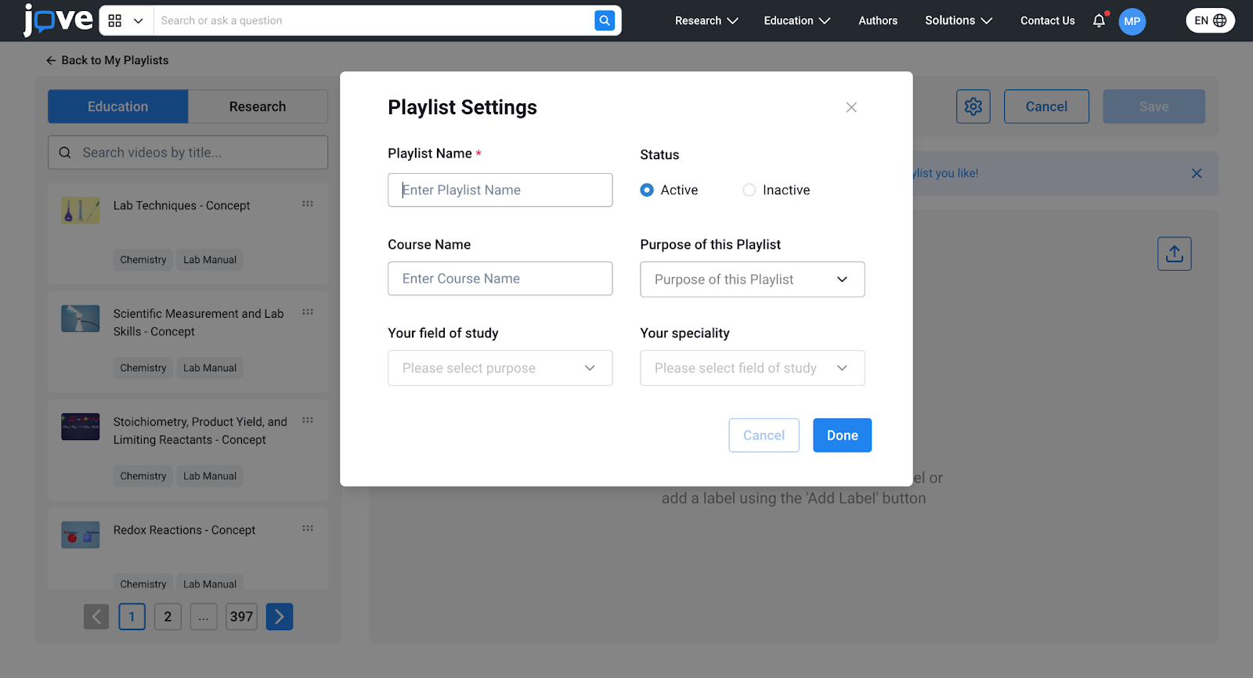
Task: Click the JoVE logo
Action: click(58, 20)
